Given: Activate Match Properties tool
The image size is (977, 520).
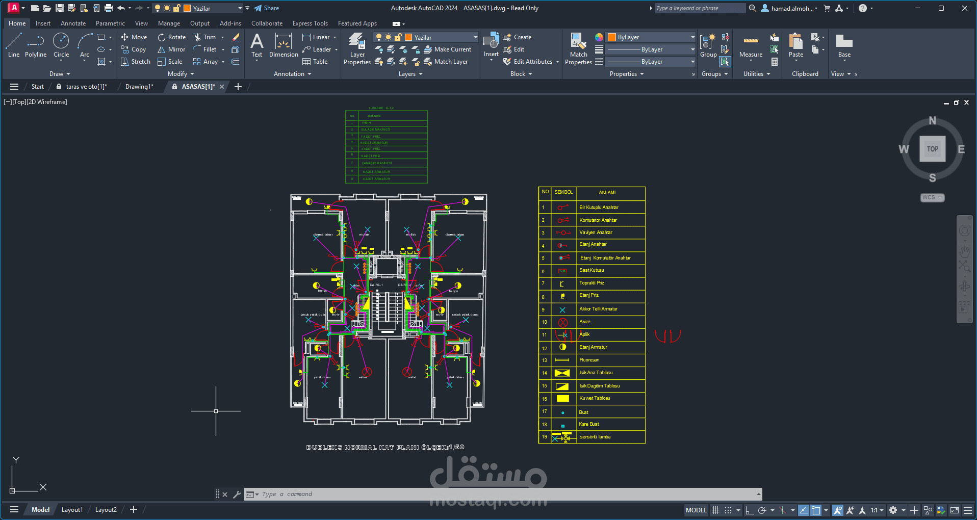Looking at the screenshot, I should click(x=579, y=48).
